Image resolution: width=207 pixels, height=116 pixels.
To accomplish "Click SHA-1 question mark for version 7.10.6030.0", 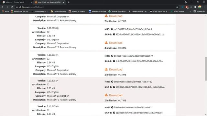I will pos(114,34).
